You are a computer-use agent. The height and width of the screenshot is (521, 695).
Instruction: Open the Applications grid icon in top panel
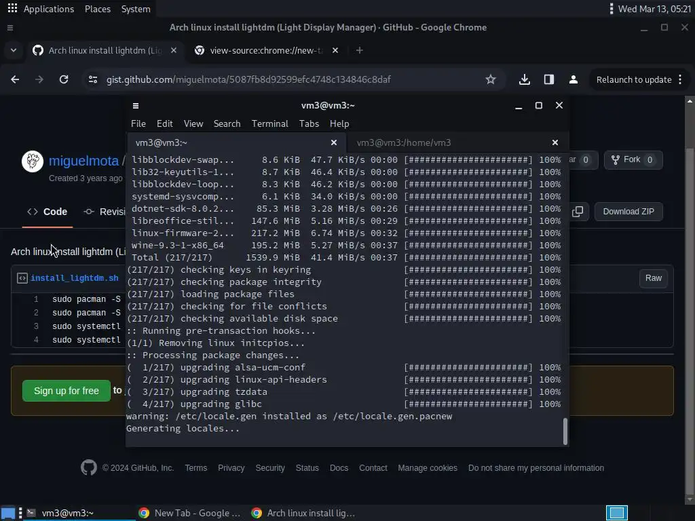pos(12,8)
